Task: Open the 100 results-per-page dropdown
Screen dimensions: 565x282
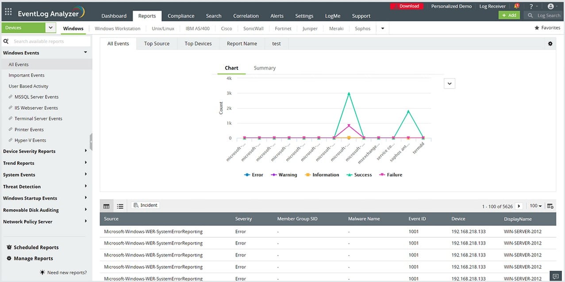Action: (x=535, y=205)
